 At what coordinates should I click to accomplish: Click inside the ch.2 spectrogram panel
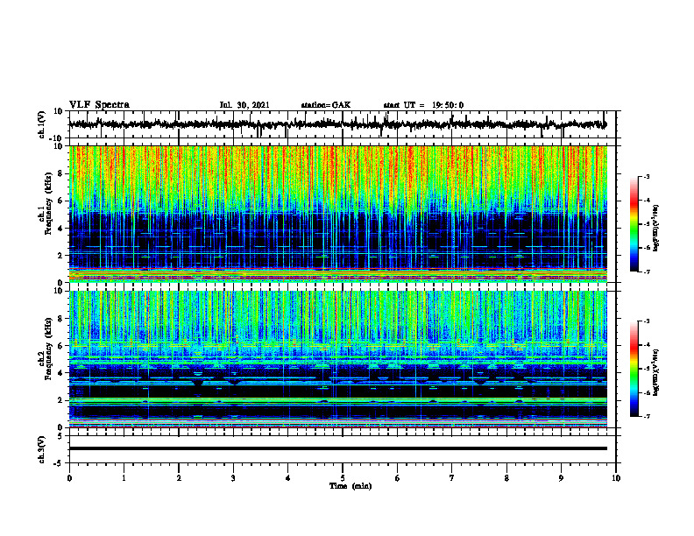click(x=337, y=359)
